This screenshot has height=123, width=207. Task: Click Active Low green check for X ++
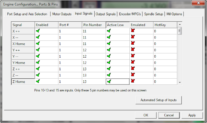point(109,31)
